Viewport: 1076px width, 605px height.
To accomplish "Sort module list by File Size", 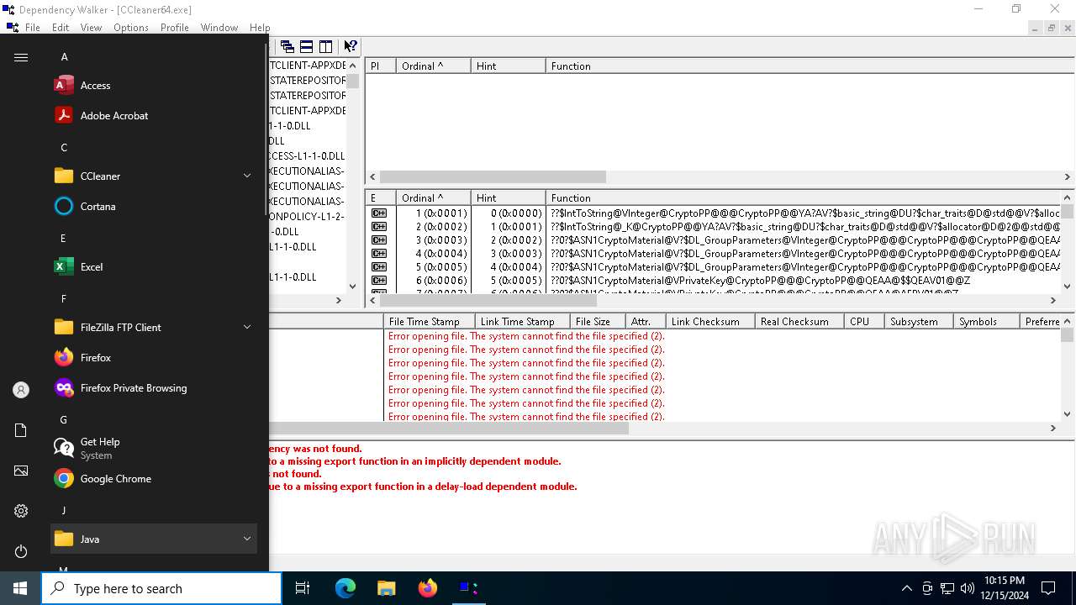I will tap(598, 321).
